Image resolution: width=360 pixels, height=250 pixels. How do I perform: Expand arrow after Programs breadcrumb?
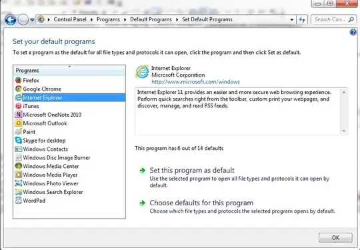coord(125,20)
